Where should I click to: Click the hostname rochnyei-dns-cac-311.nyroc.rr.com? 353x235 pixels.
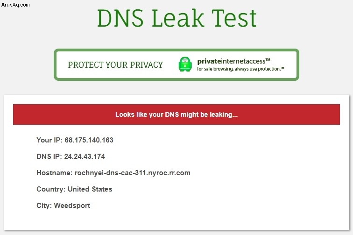133,173
